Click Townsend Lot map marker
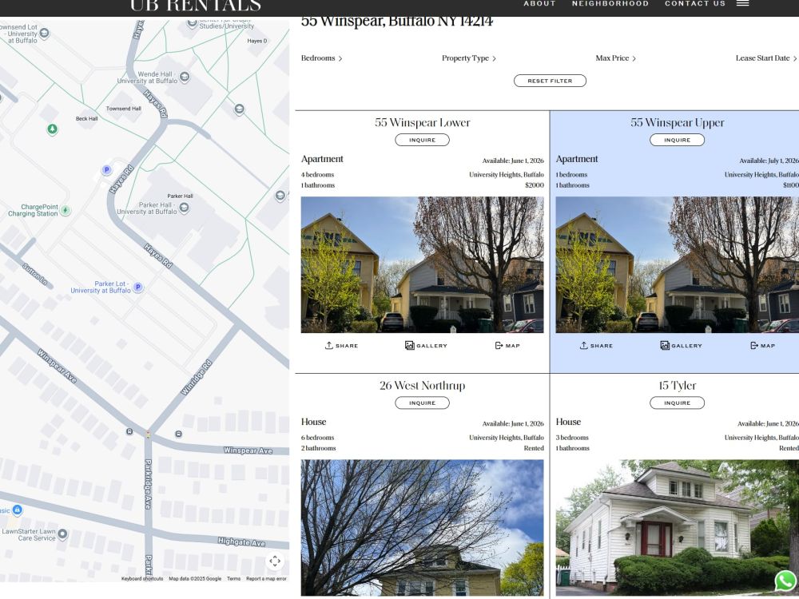This screenshot has height=599, width=799. tap(44, 34)
